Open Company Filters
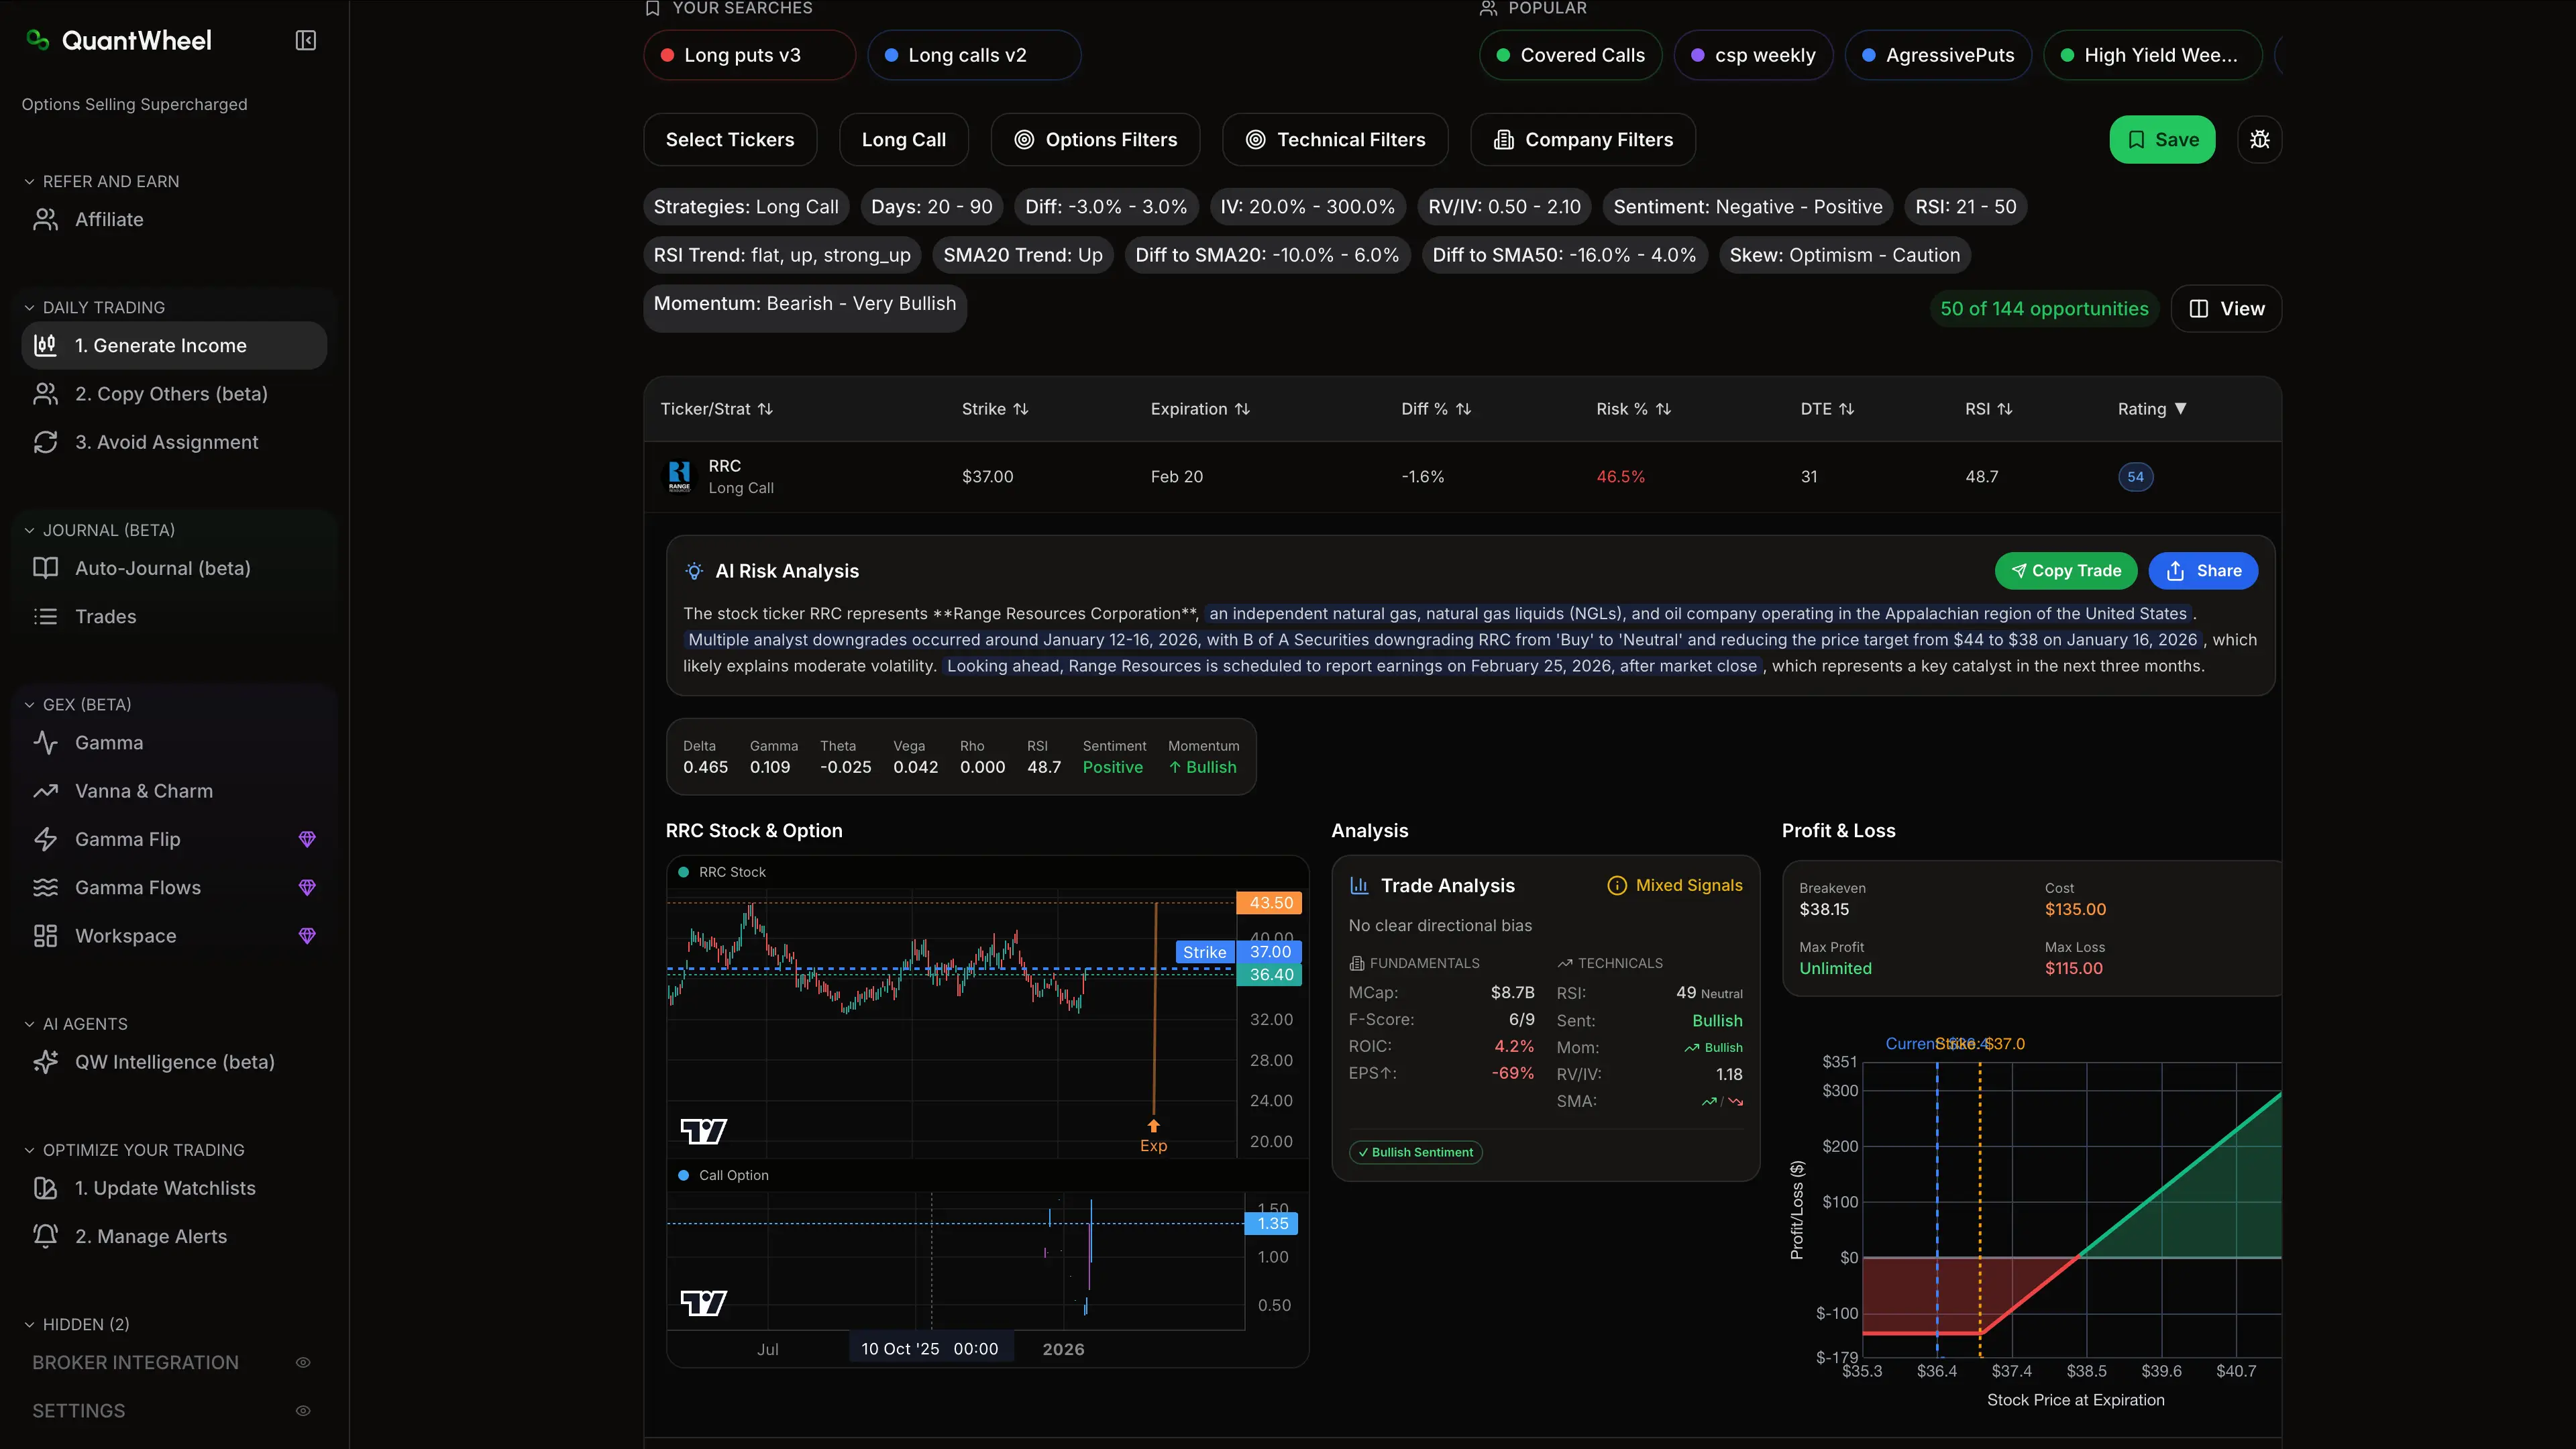2576x1449 pixels. [x=1582, y=139]
